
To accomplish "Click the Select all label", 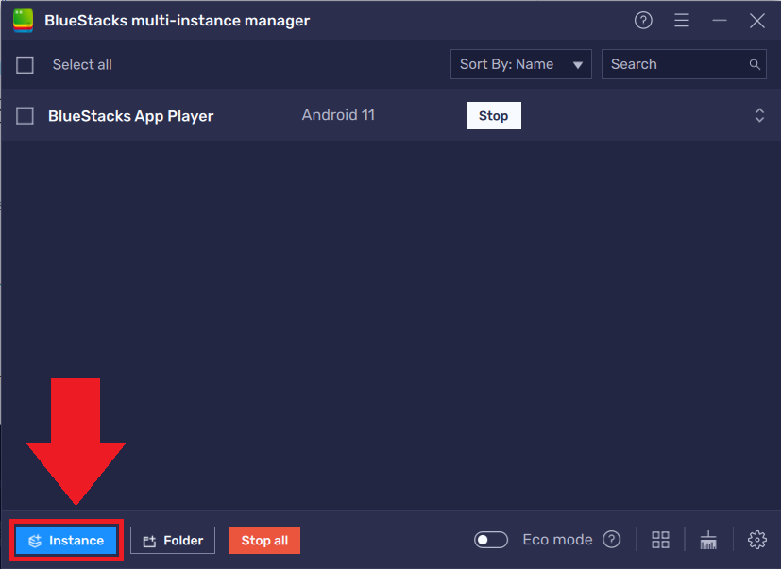I will (82, 65).
